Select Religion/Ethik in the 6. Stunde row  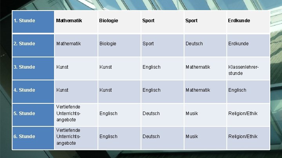[x=243, y=137]
